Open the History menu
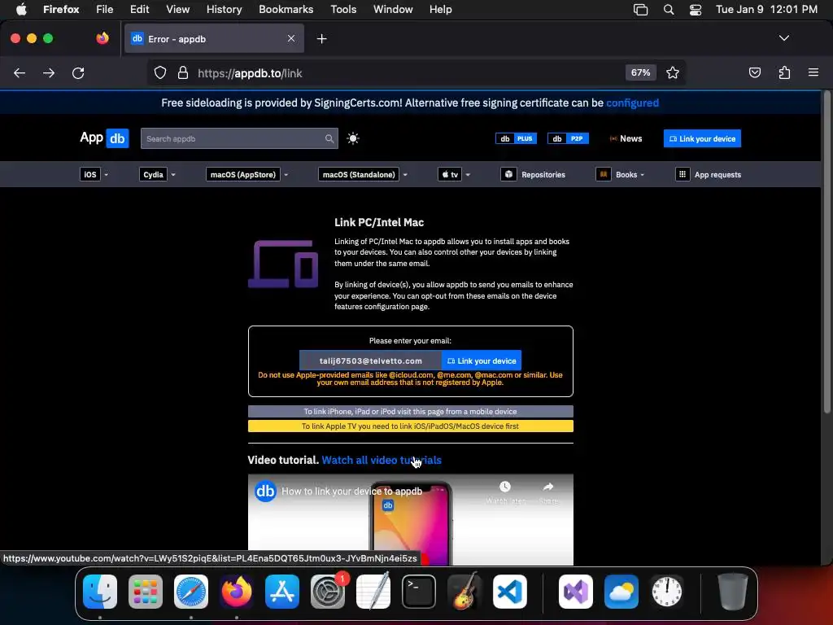 [225, 9]
